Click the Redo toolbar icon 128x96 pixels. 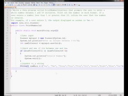[31, 5]
